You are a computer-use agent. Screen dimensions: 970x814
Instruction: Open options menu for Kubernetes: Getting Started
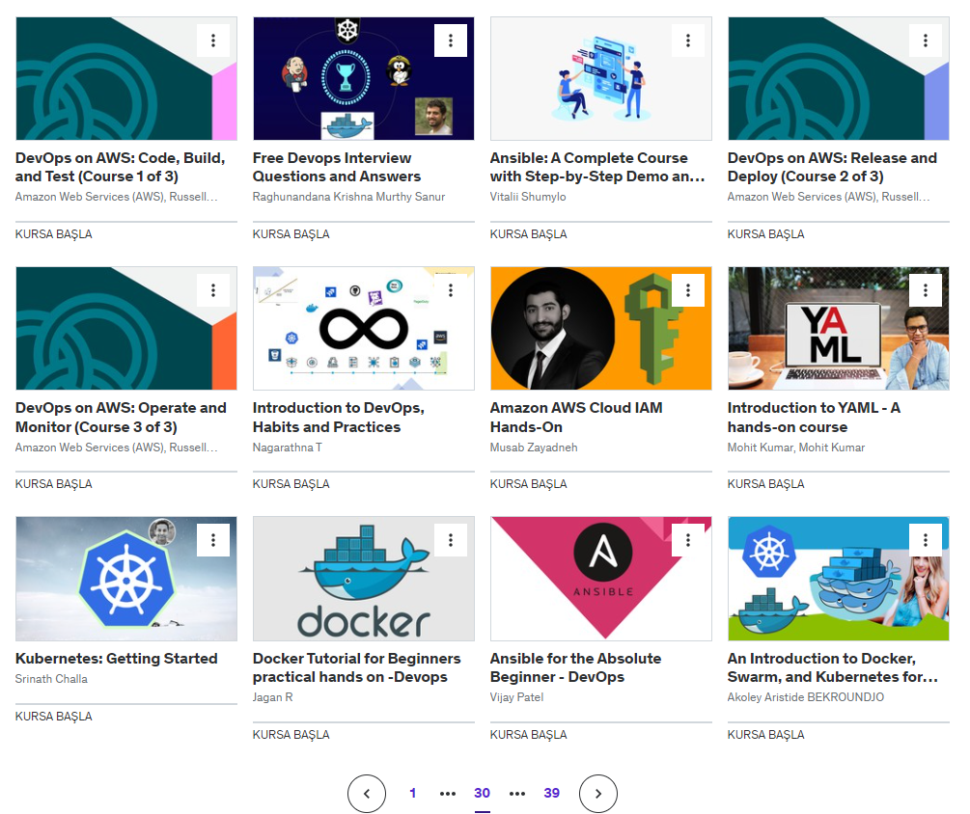[212, 540]
